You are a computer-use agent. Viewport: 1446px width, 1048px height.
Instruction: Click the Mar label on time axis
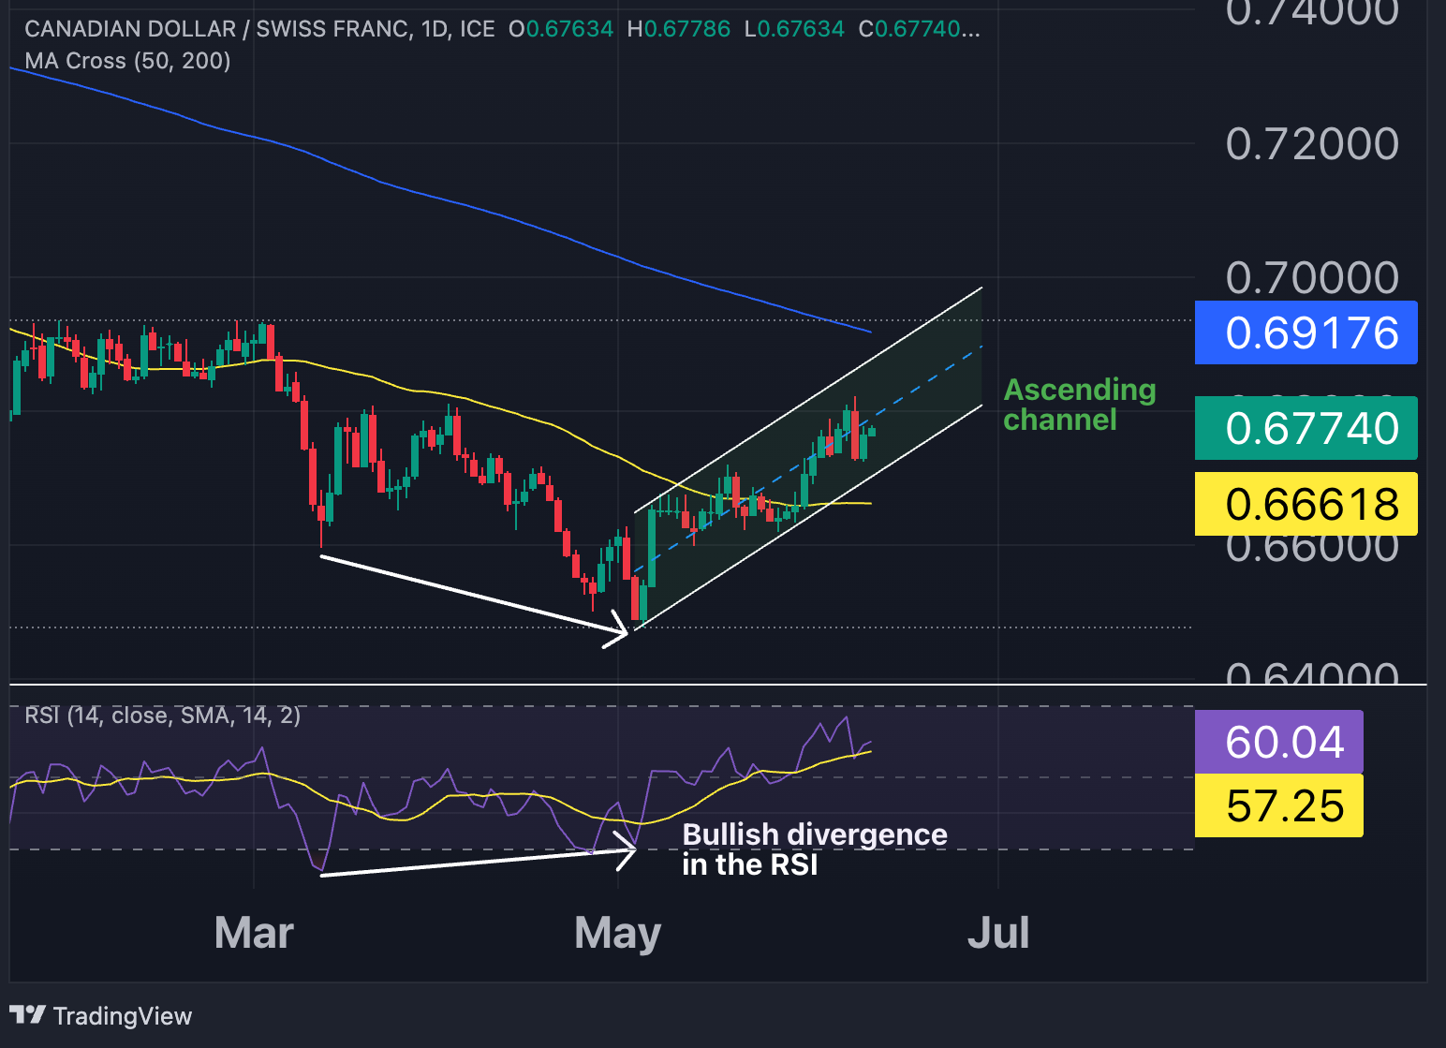pyautogui.click(x=254, y=933)
